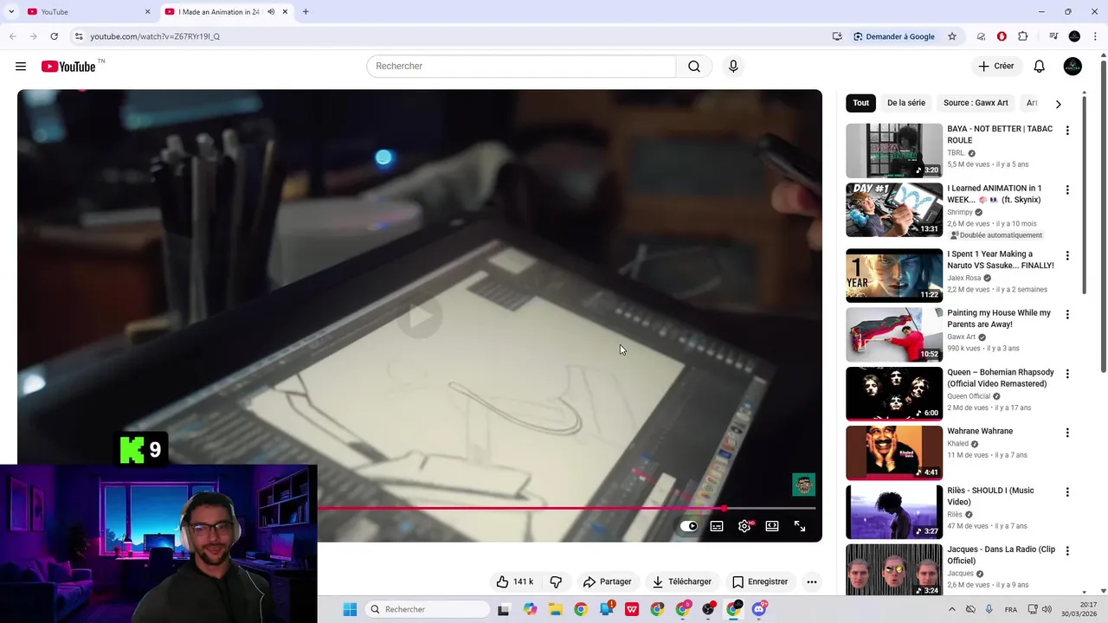This screenshot has height=623, width=1108.
Task: Click the Télécharger button
Action: (682, 581)
